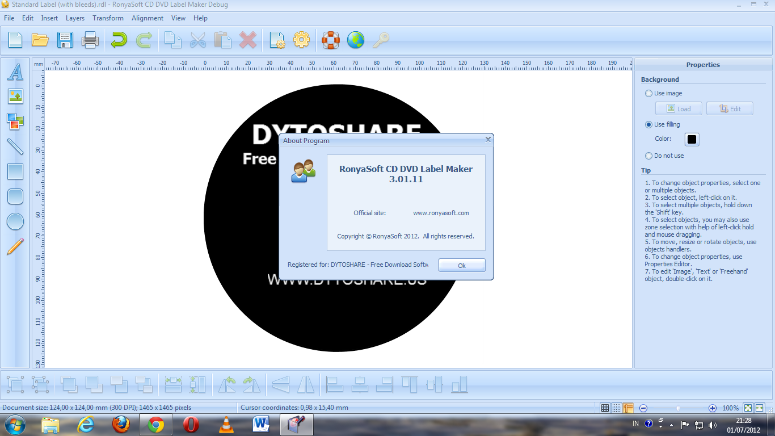Screen dimensions: 775x436
Task: Open the Edit menu
Action: pyautogui.click(x=28, y=18)
